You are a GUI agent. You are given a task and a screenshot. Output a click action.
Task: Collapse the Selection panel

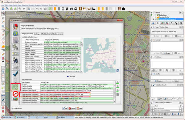(151, 40)
